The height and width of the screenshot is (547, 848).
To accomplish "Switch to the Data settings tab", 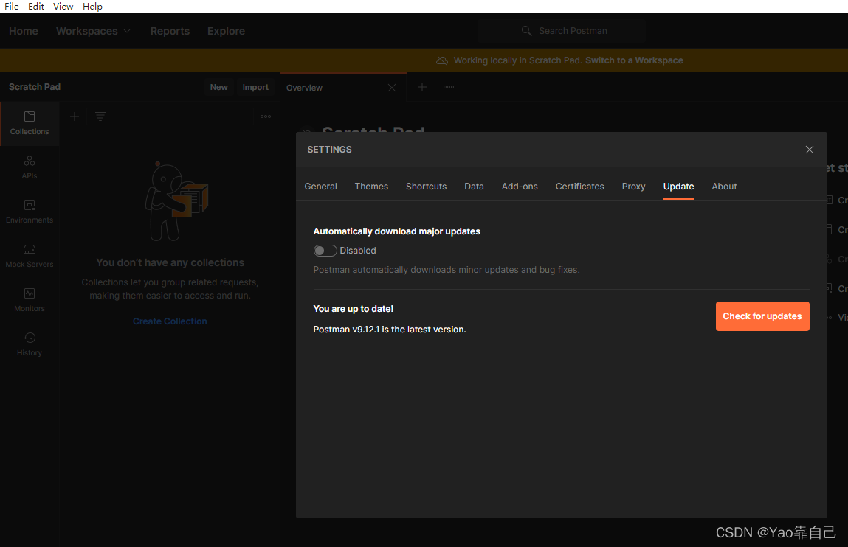I will 475,187.
